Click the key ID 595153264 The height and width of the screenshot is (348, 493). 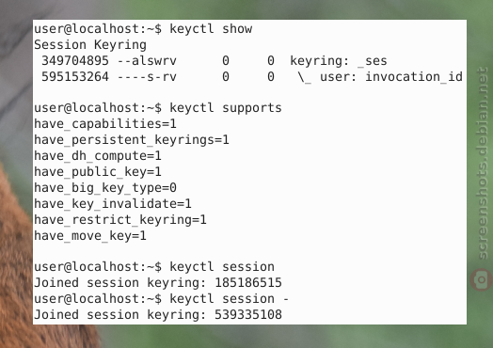tap(75, 76)
